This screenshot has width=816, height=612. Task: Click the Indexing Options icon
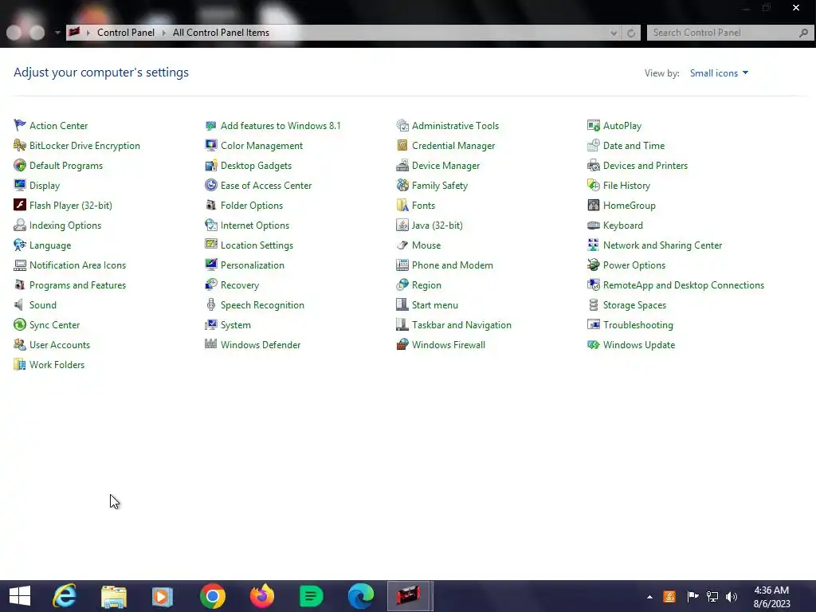[20, 225]
